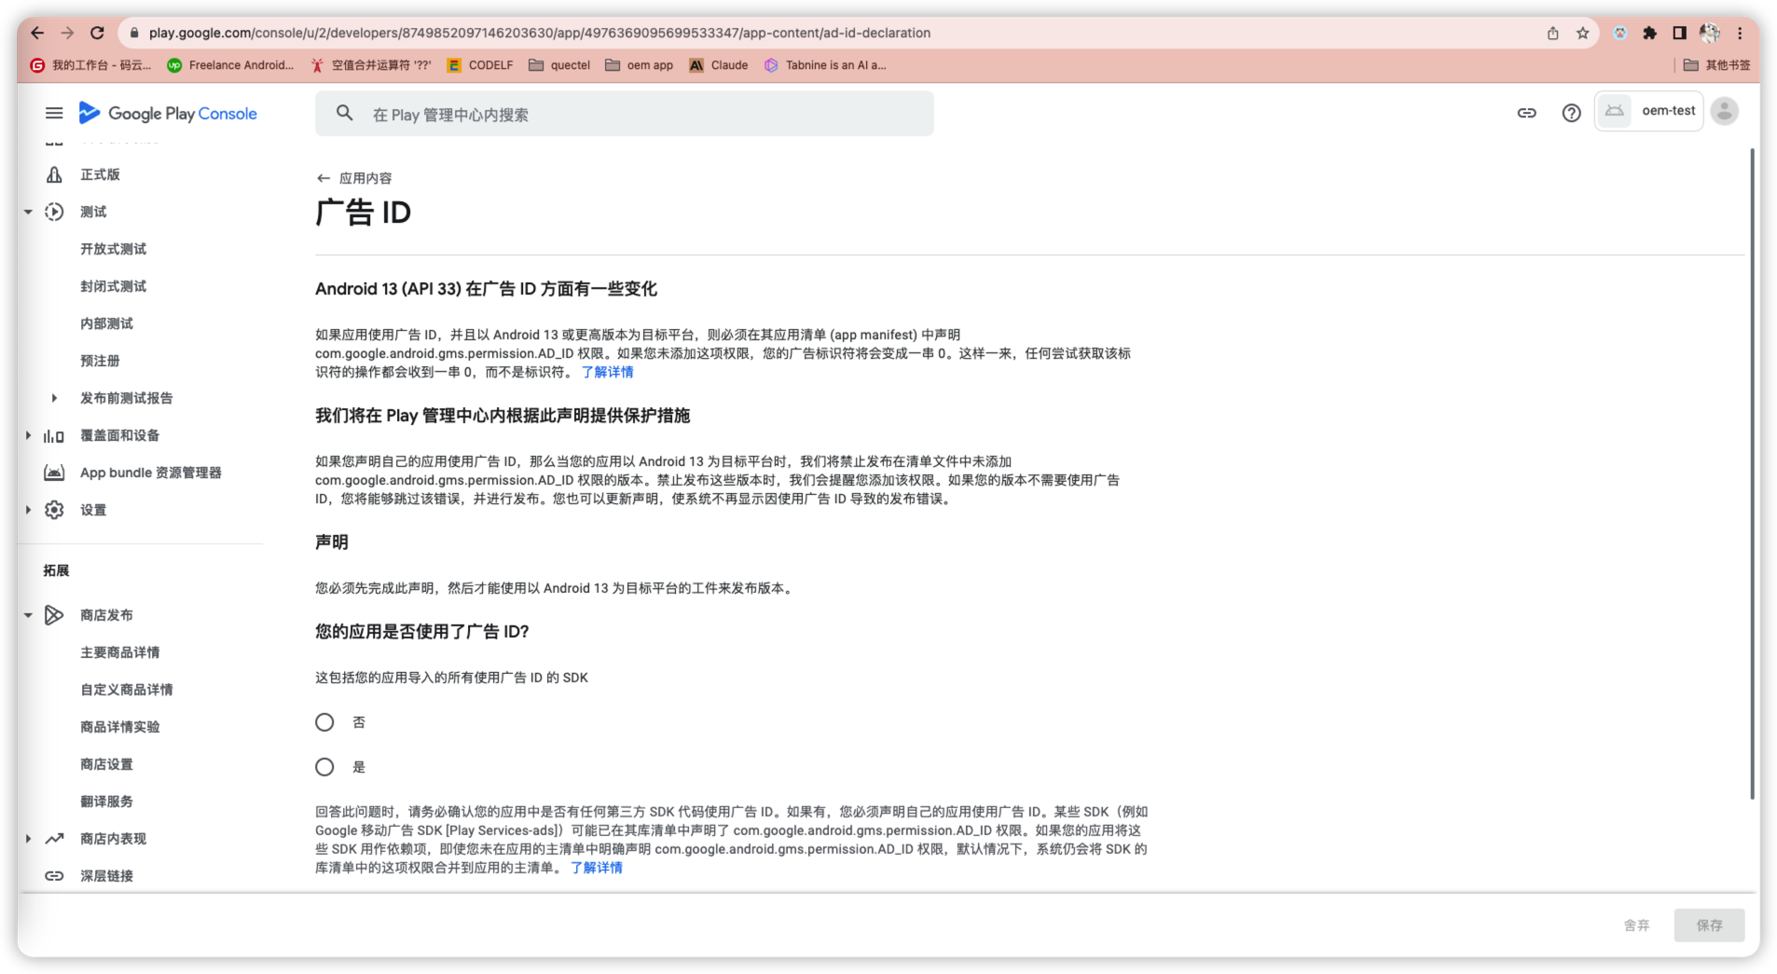Open the Claude bookmark
This screenshot has width=1777, height=974.
tap(718, 65)
